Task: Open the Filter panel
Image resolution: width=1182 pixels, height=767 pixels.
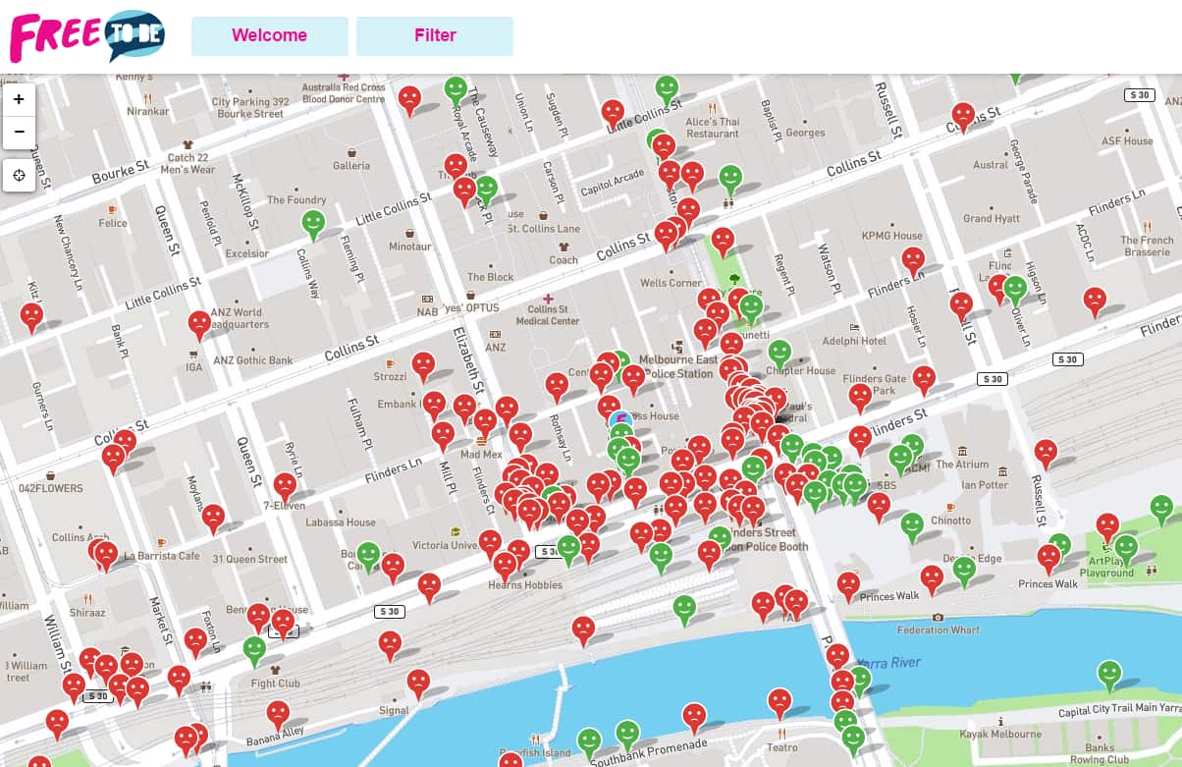Action: pyautogui.click(x=435, y=35)
